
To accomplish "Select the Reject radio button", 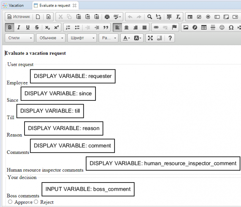I will [x=36, y=202].
